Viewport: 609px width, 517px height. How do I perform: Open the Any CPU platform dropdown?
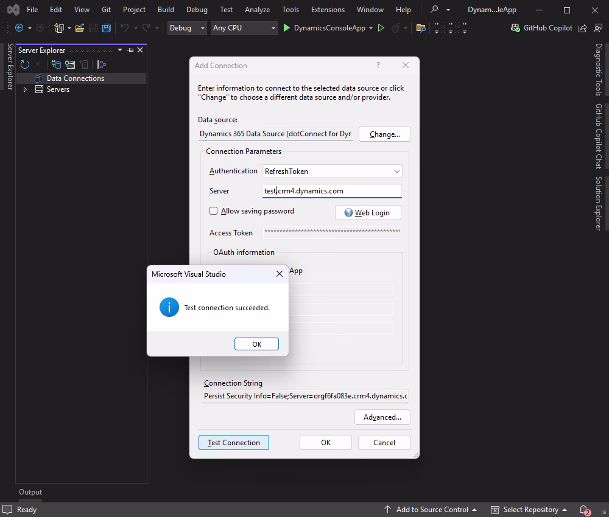(244, 28)
